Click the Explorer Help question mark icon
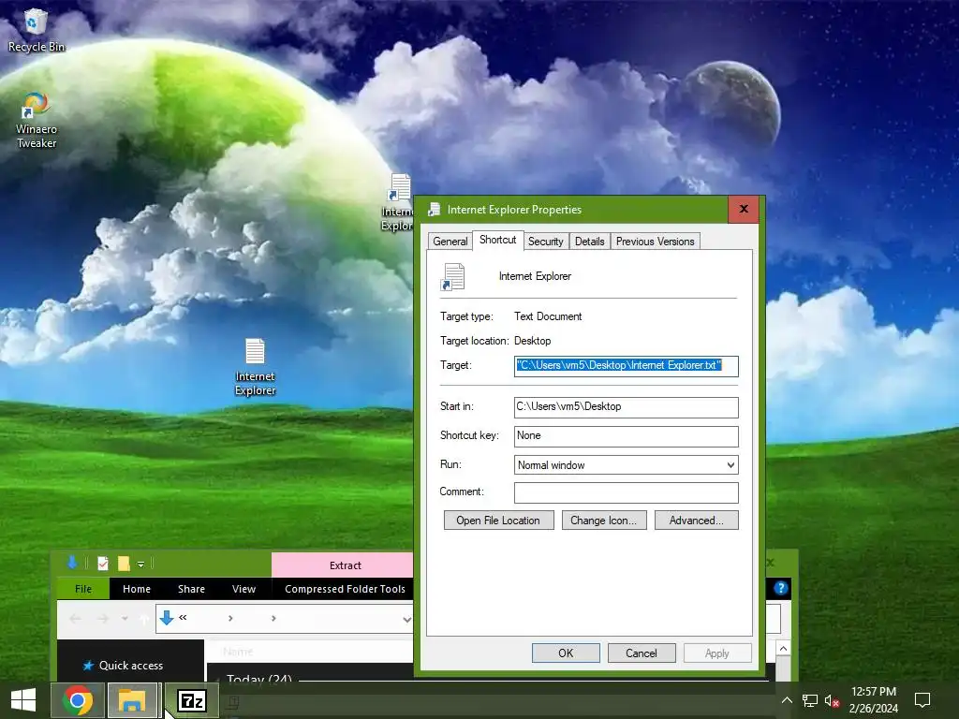959x719 pixels. pos(780,588)
